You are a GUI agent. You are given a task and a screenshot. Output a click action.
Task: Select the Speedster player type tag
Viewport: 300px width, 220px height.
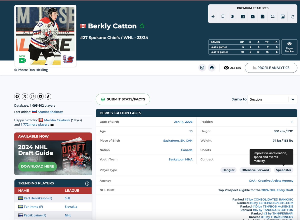[283, 170]
